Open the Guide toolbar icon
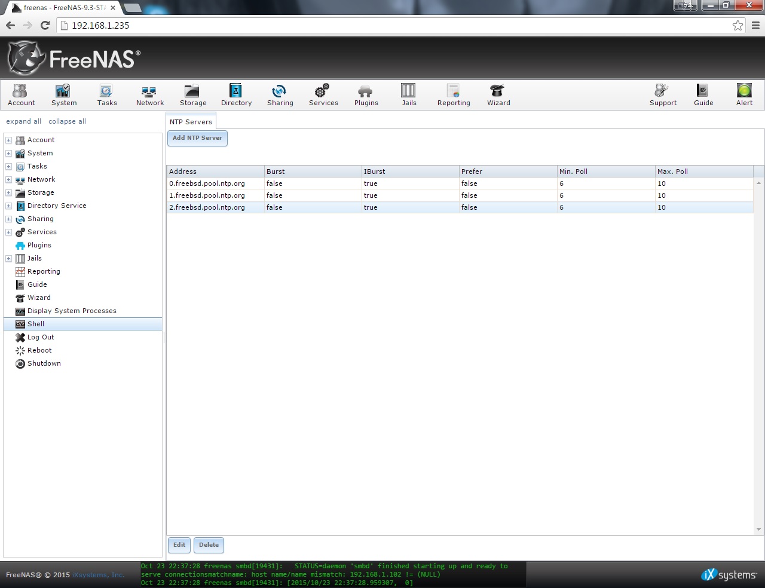The image size is (765, 588). tap(703, 94)
